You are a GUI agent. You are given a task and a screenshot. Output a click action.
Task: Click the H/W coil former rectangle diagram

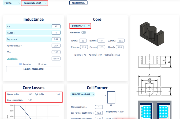tap(111, 97)
